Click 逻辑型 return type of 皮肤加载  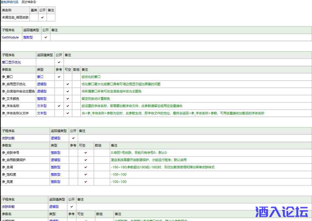point(56,138)
